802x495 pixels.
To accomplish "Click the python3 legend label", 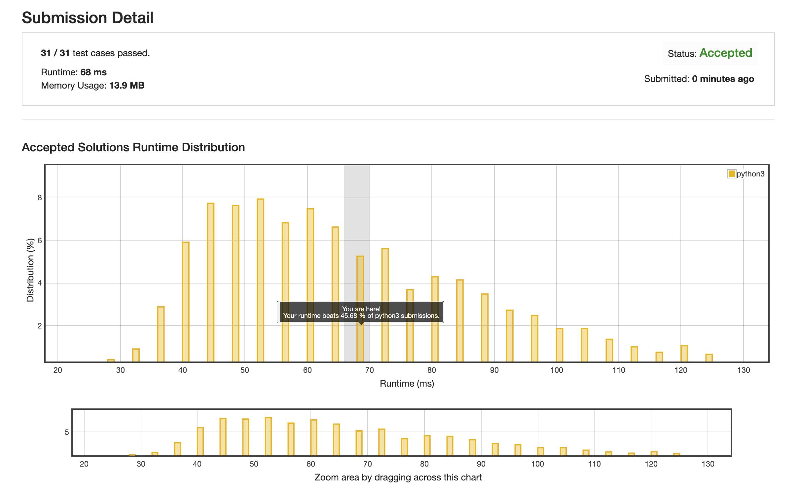I will [750, 174].
